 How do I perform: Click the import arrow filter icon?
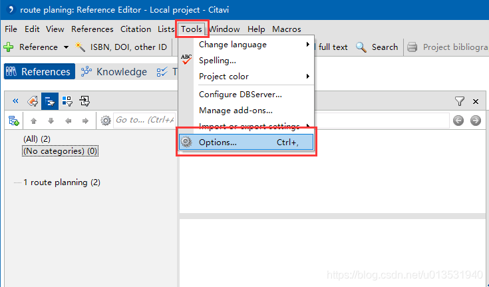[84, 101]
